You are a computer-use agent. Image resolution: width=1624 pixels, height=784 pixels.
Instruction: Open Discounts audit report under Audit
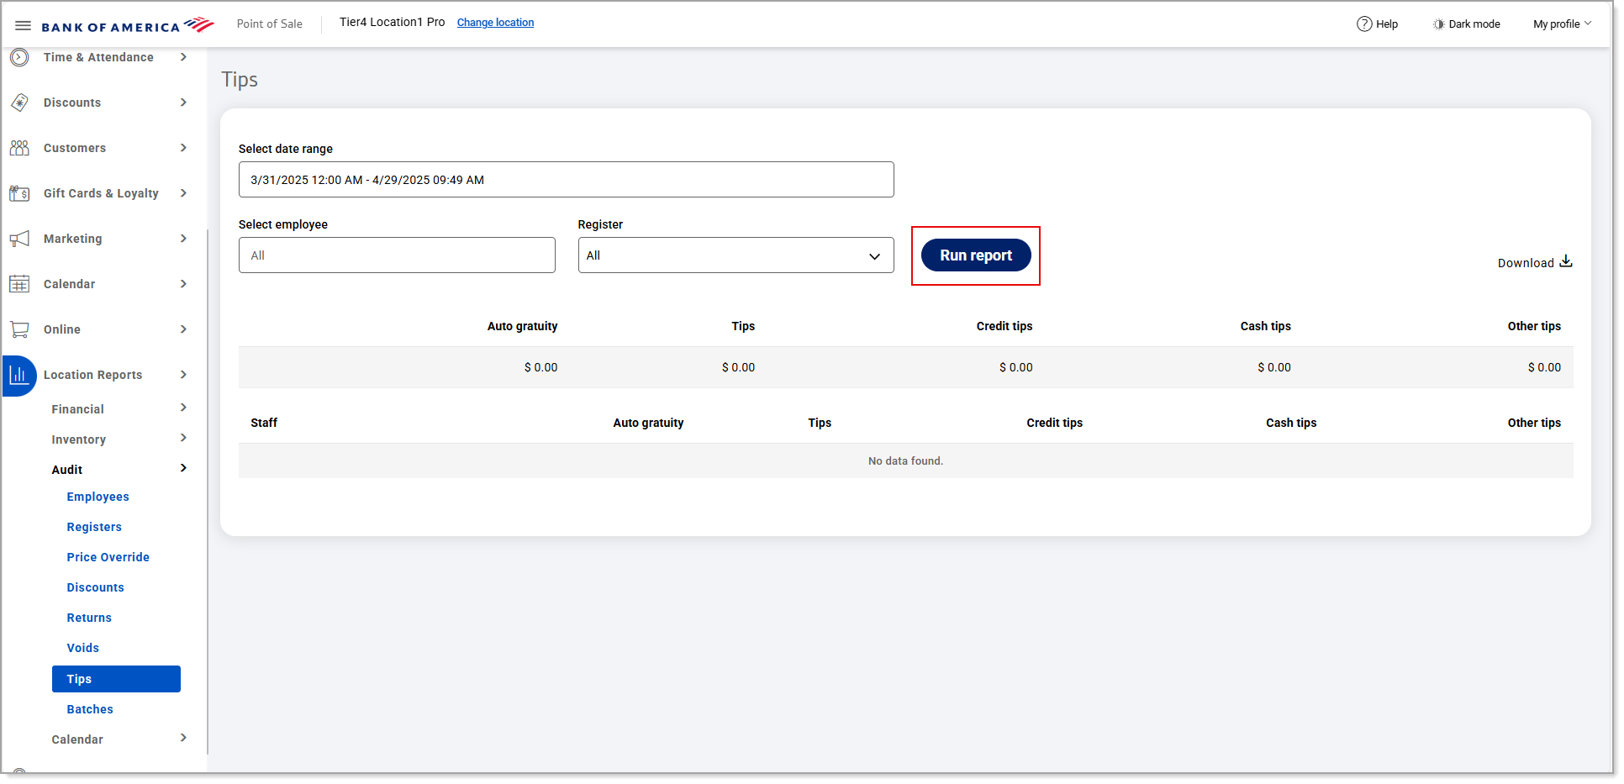point(96,587)
